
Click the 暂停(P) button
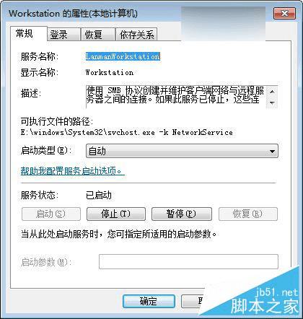tap(182, 214)
